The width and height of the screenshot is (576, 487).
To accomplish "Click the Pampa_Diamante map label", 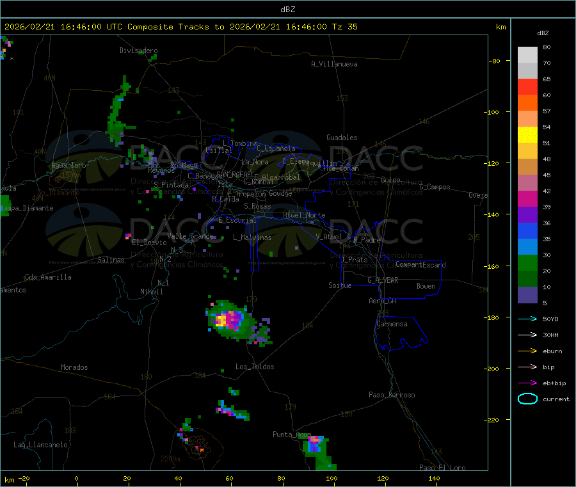I will [x=26, y=208].
